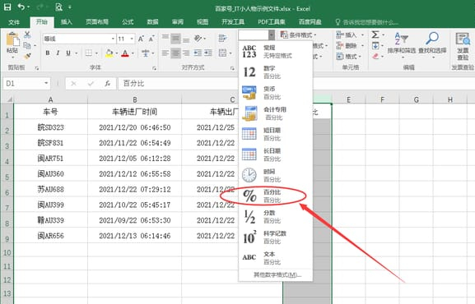Switch to Page Layout (页面布局) tab
This screenshot has width=475, height=304.
tap(97, 22)
